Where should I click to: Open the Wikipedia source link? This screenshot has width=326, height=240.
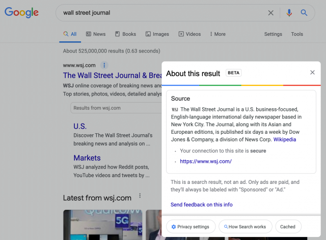pyautogui.click(x=285, y=139)
